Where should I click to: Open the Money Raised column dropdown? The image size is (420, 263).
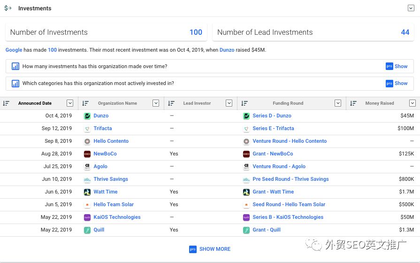pyautogui.click(x=412, y=103)
